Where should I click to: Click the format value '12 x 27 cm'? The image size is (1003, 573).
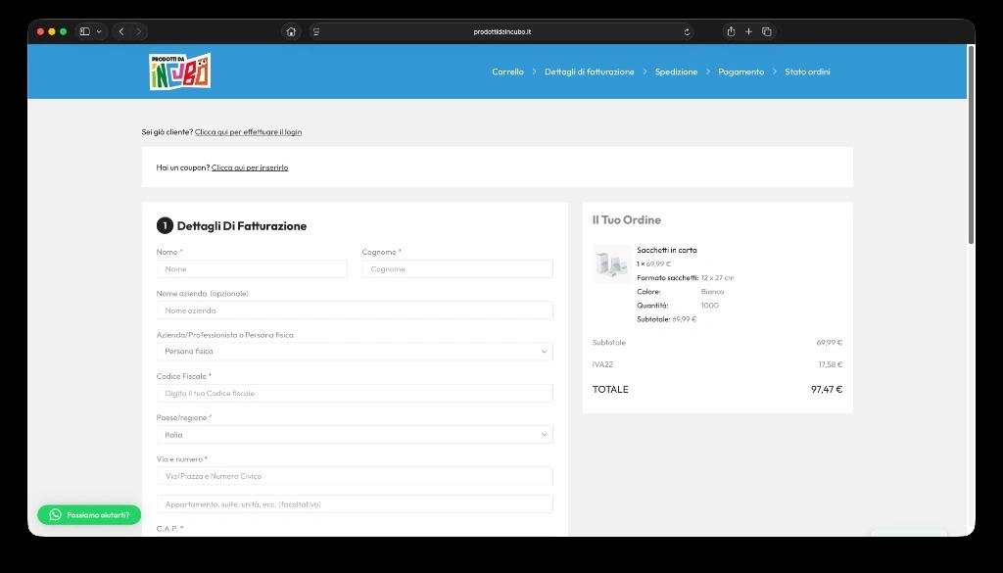click(x=717, y=277)
